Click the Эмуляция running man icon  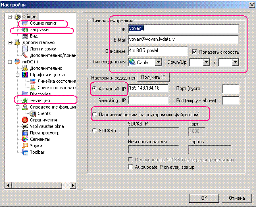25,100
